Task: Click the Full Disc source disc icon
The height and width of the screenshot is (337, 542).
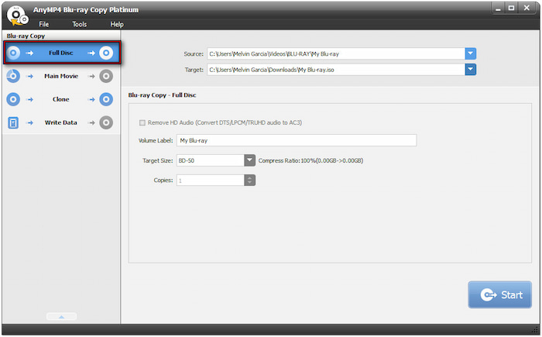Action: coord(13,53)
